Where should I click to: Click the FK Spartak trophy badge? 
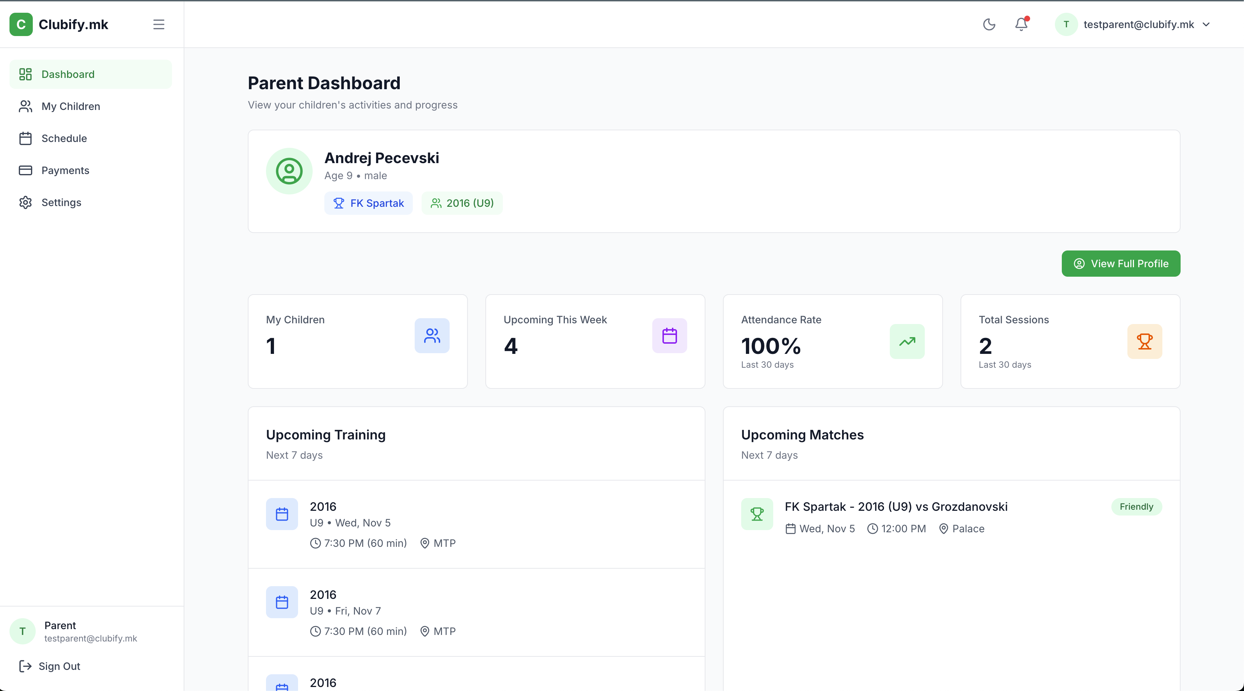pyautogui.click(x=368, y=203)
